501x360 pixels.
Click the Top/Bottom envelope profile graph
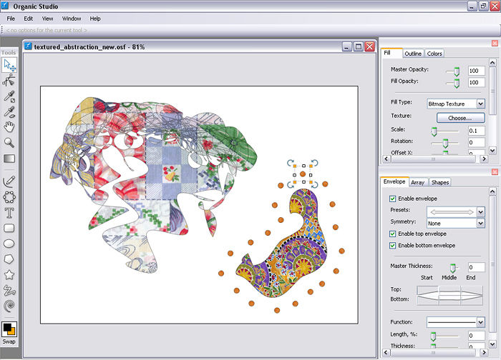coord(449,296)
